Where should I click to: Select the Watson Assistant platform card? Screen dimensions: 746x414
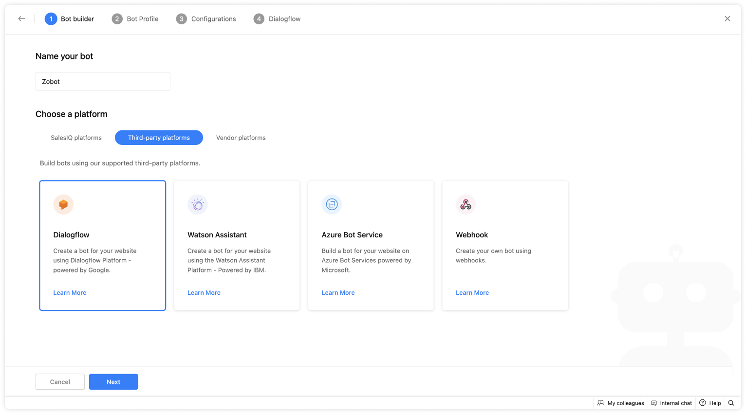[x=237, y=246]
